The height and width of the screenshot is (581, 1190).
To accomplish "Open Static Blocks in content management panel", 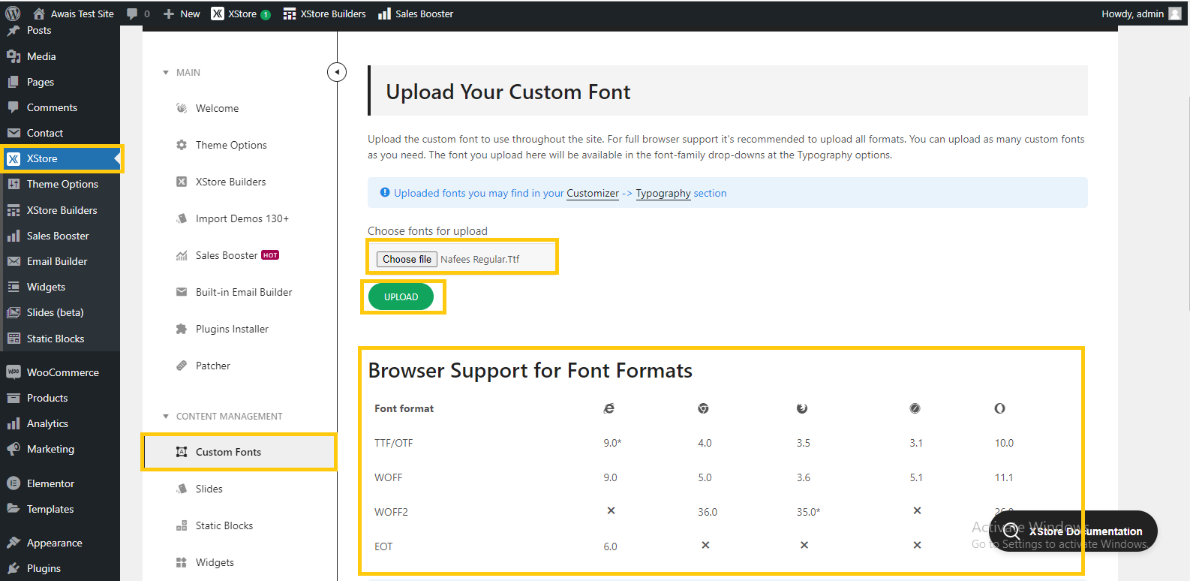I will [224, 525].
